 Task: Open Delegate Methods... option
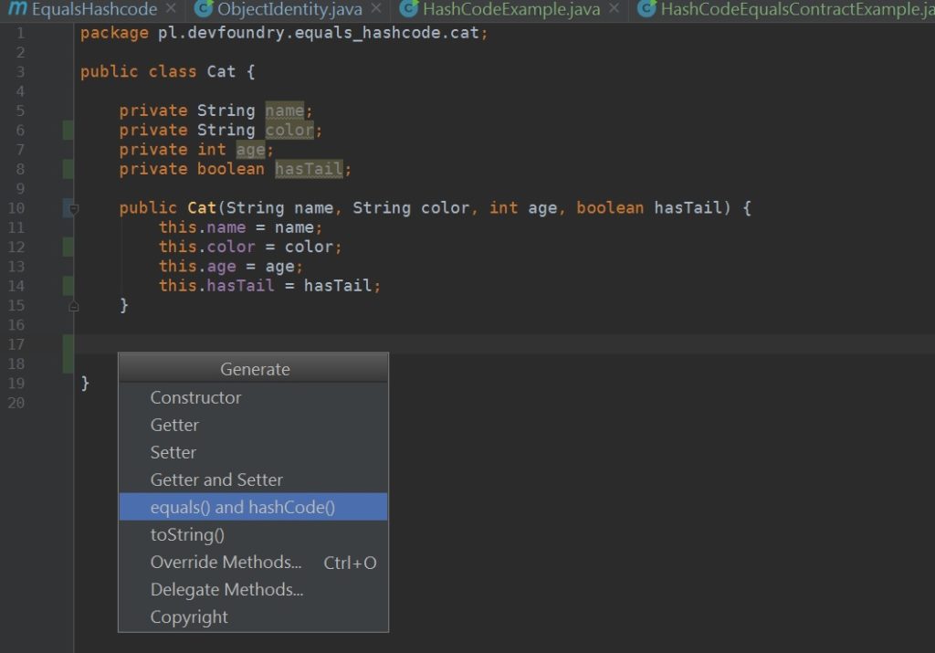click(253, 589)
